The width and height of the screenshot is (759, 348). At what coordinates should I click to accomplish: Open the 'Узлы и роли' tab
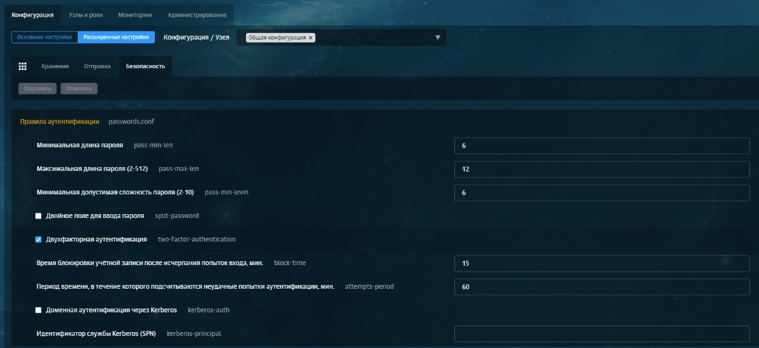click(x=85, y=15)
